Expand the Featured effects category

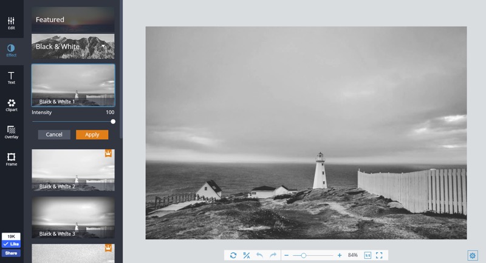[x=73, y=19]
